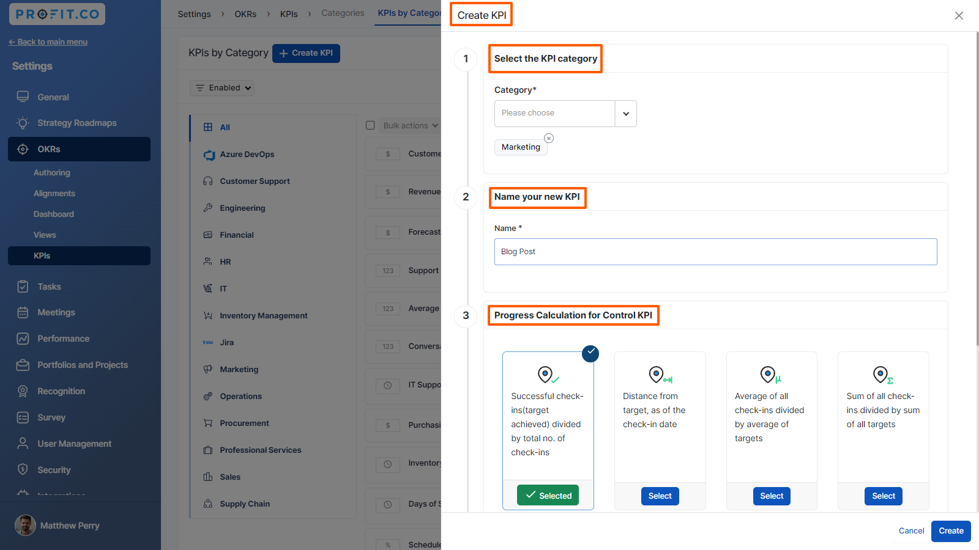Remove the Marketing category tag
The image size is (979, 550).
tap(549, 138)
